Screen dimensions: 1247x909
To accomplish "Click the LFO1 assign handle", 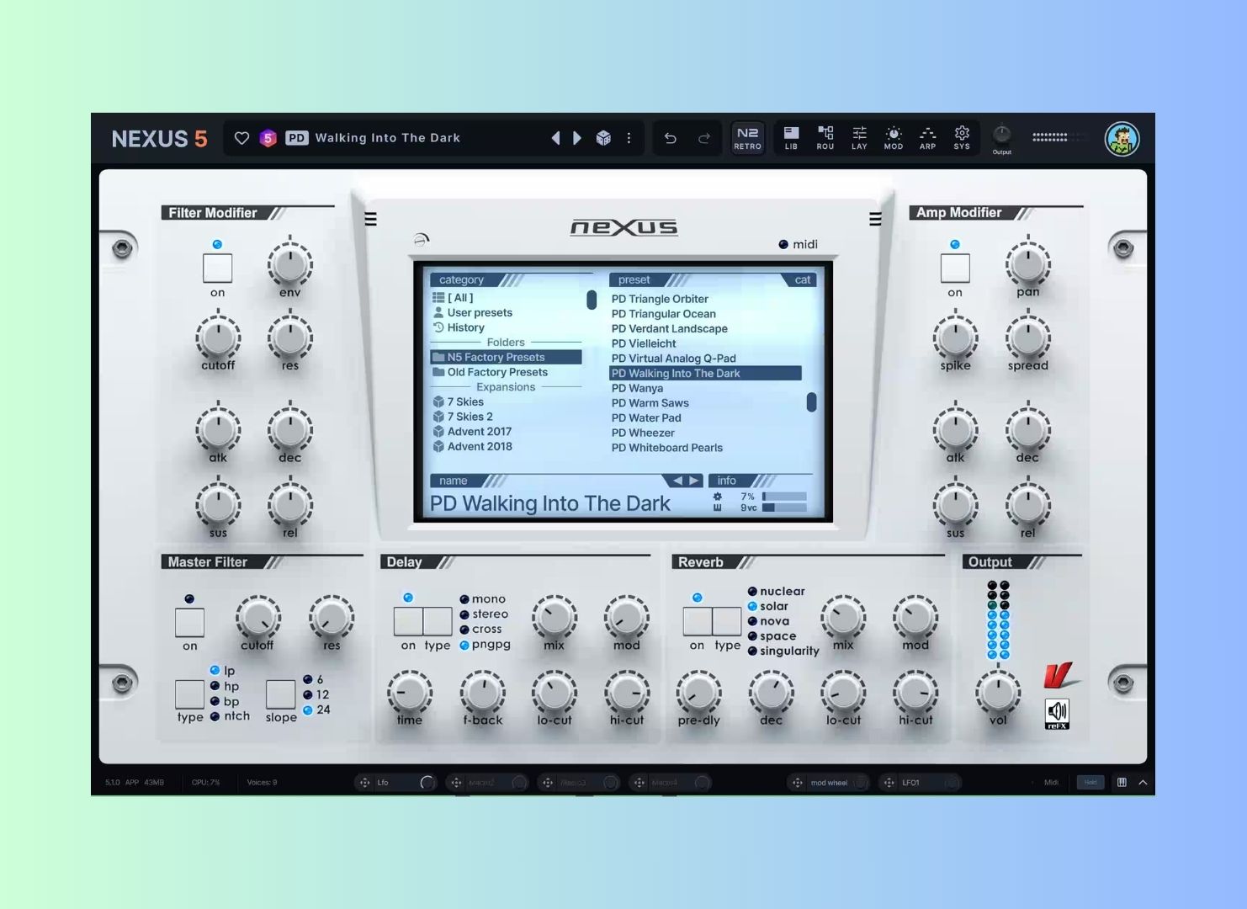I will [x=889, y=783].
